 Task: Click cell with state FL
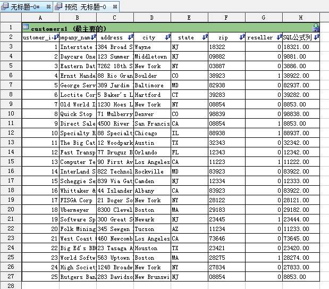click(189, 152)
